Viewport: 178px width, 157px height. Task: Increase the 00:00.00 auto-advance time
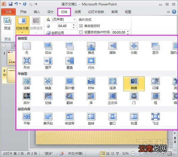(128, 31)
